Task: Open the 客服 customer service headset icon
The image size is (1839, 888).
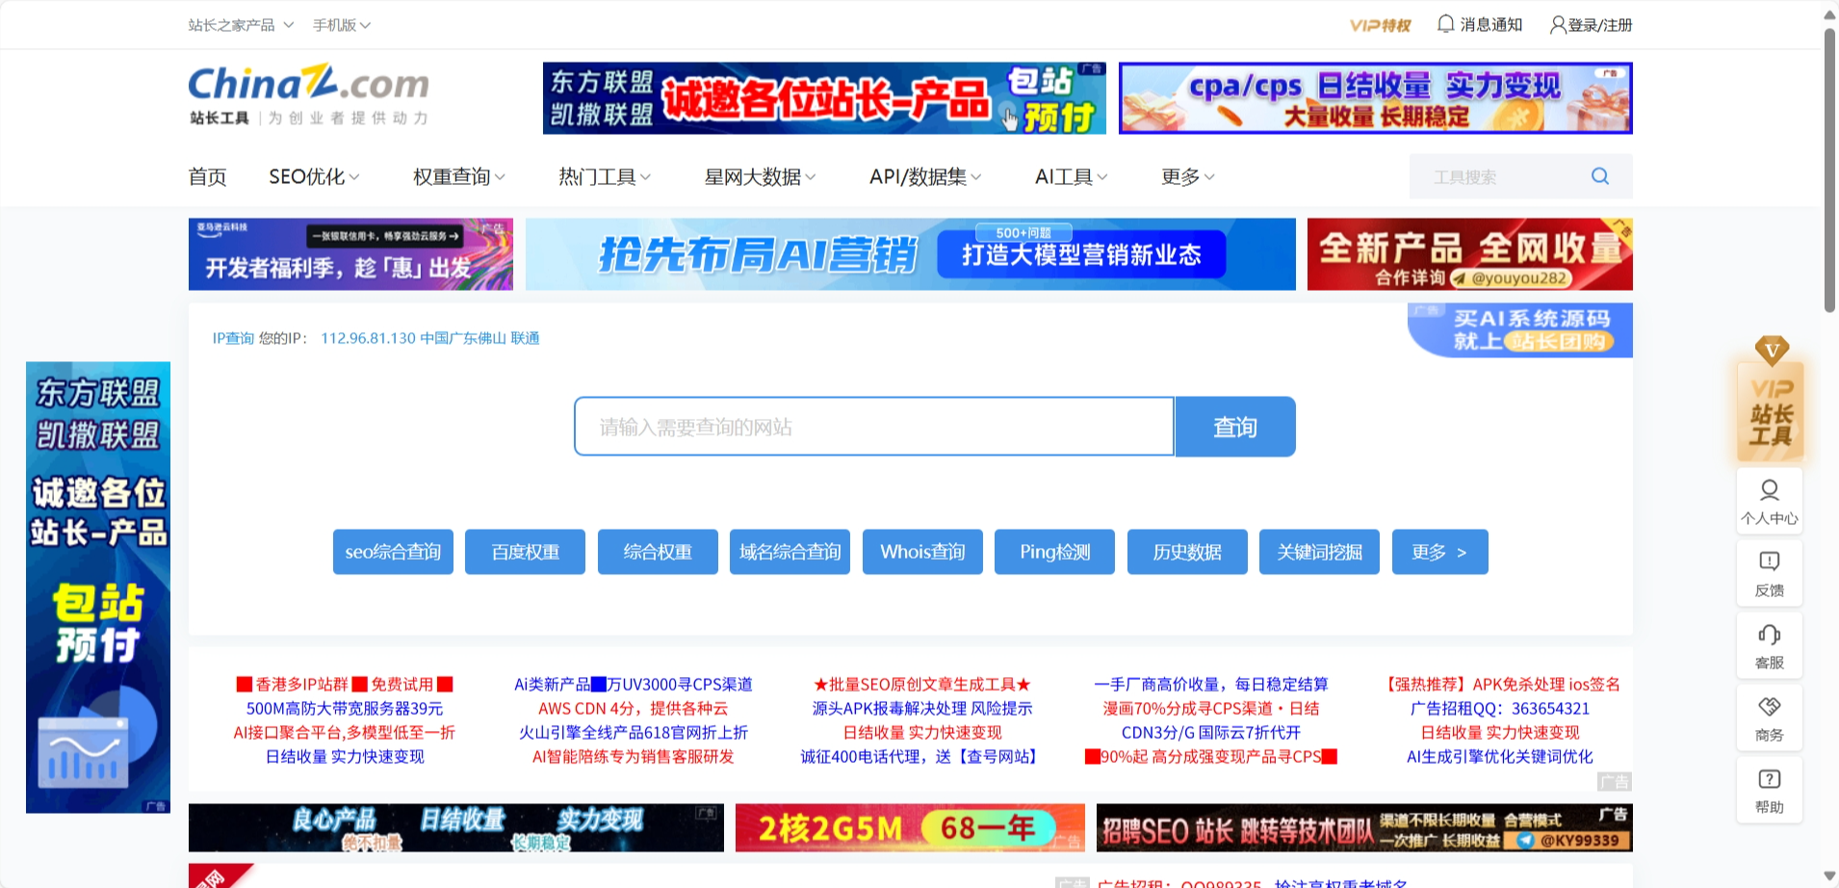Action: point(1770,645)
